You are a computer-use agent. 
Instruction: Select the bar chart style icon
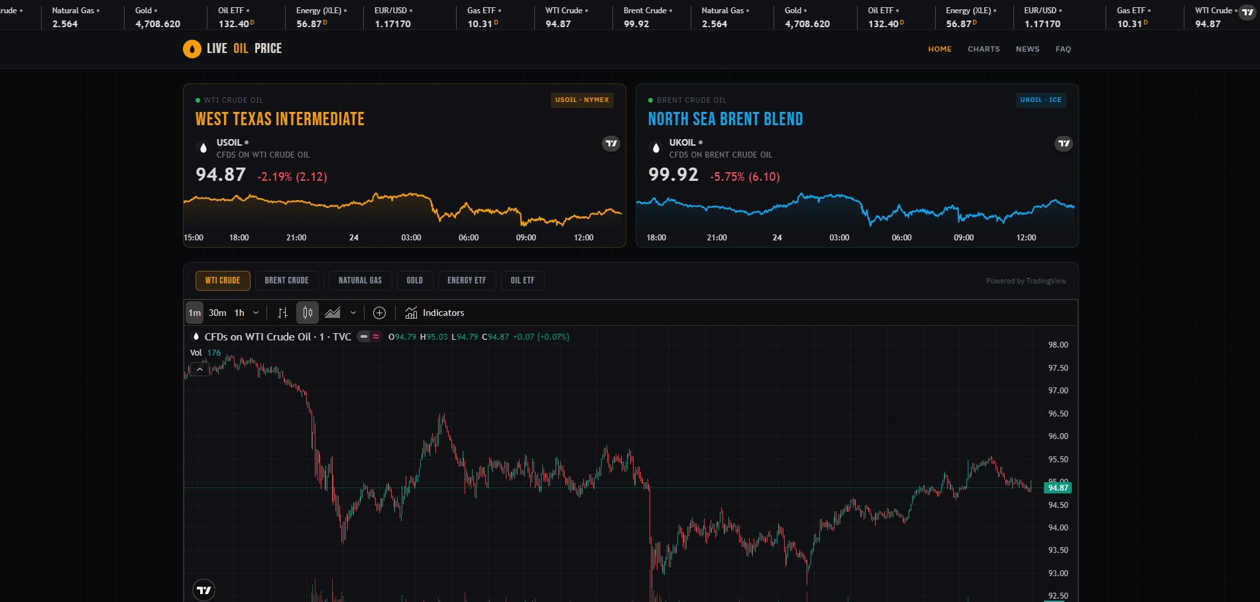coord(282,313)
